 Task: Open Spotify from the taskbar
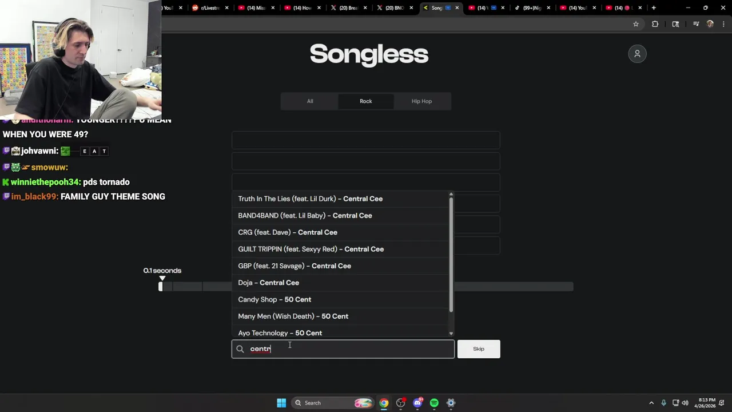click(x=434, y=403)
